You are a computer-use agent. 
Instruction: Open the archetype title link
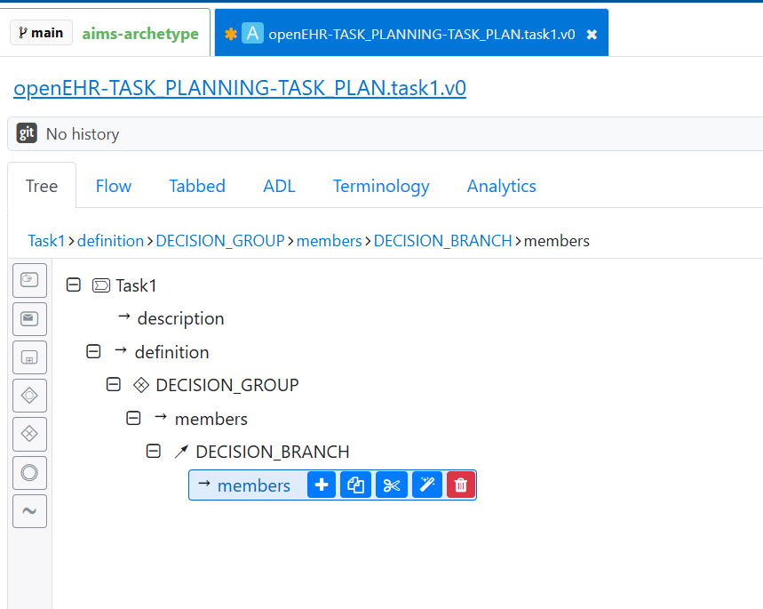click(240, 88)
